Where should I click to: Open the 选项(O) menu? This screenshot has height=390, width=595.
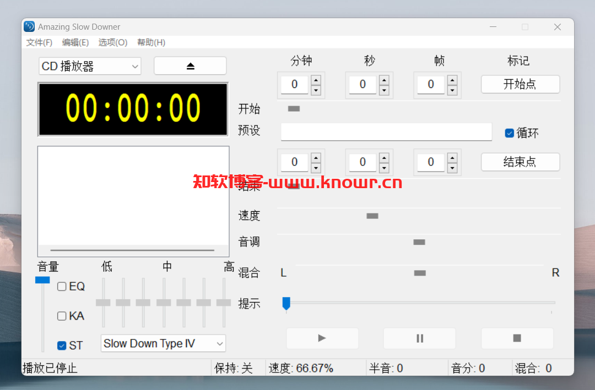click(x=113, y=42)
